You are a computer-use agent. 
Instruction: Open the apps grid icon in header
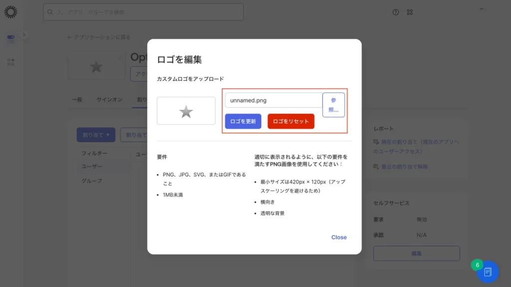[410, 12]
